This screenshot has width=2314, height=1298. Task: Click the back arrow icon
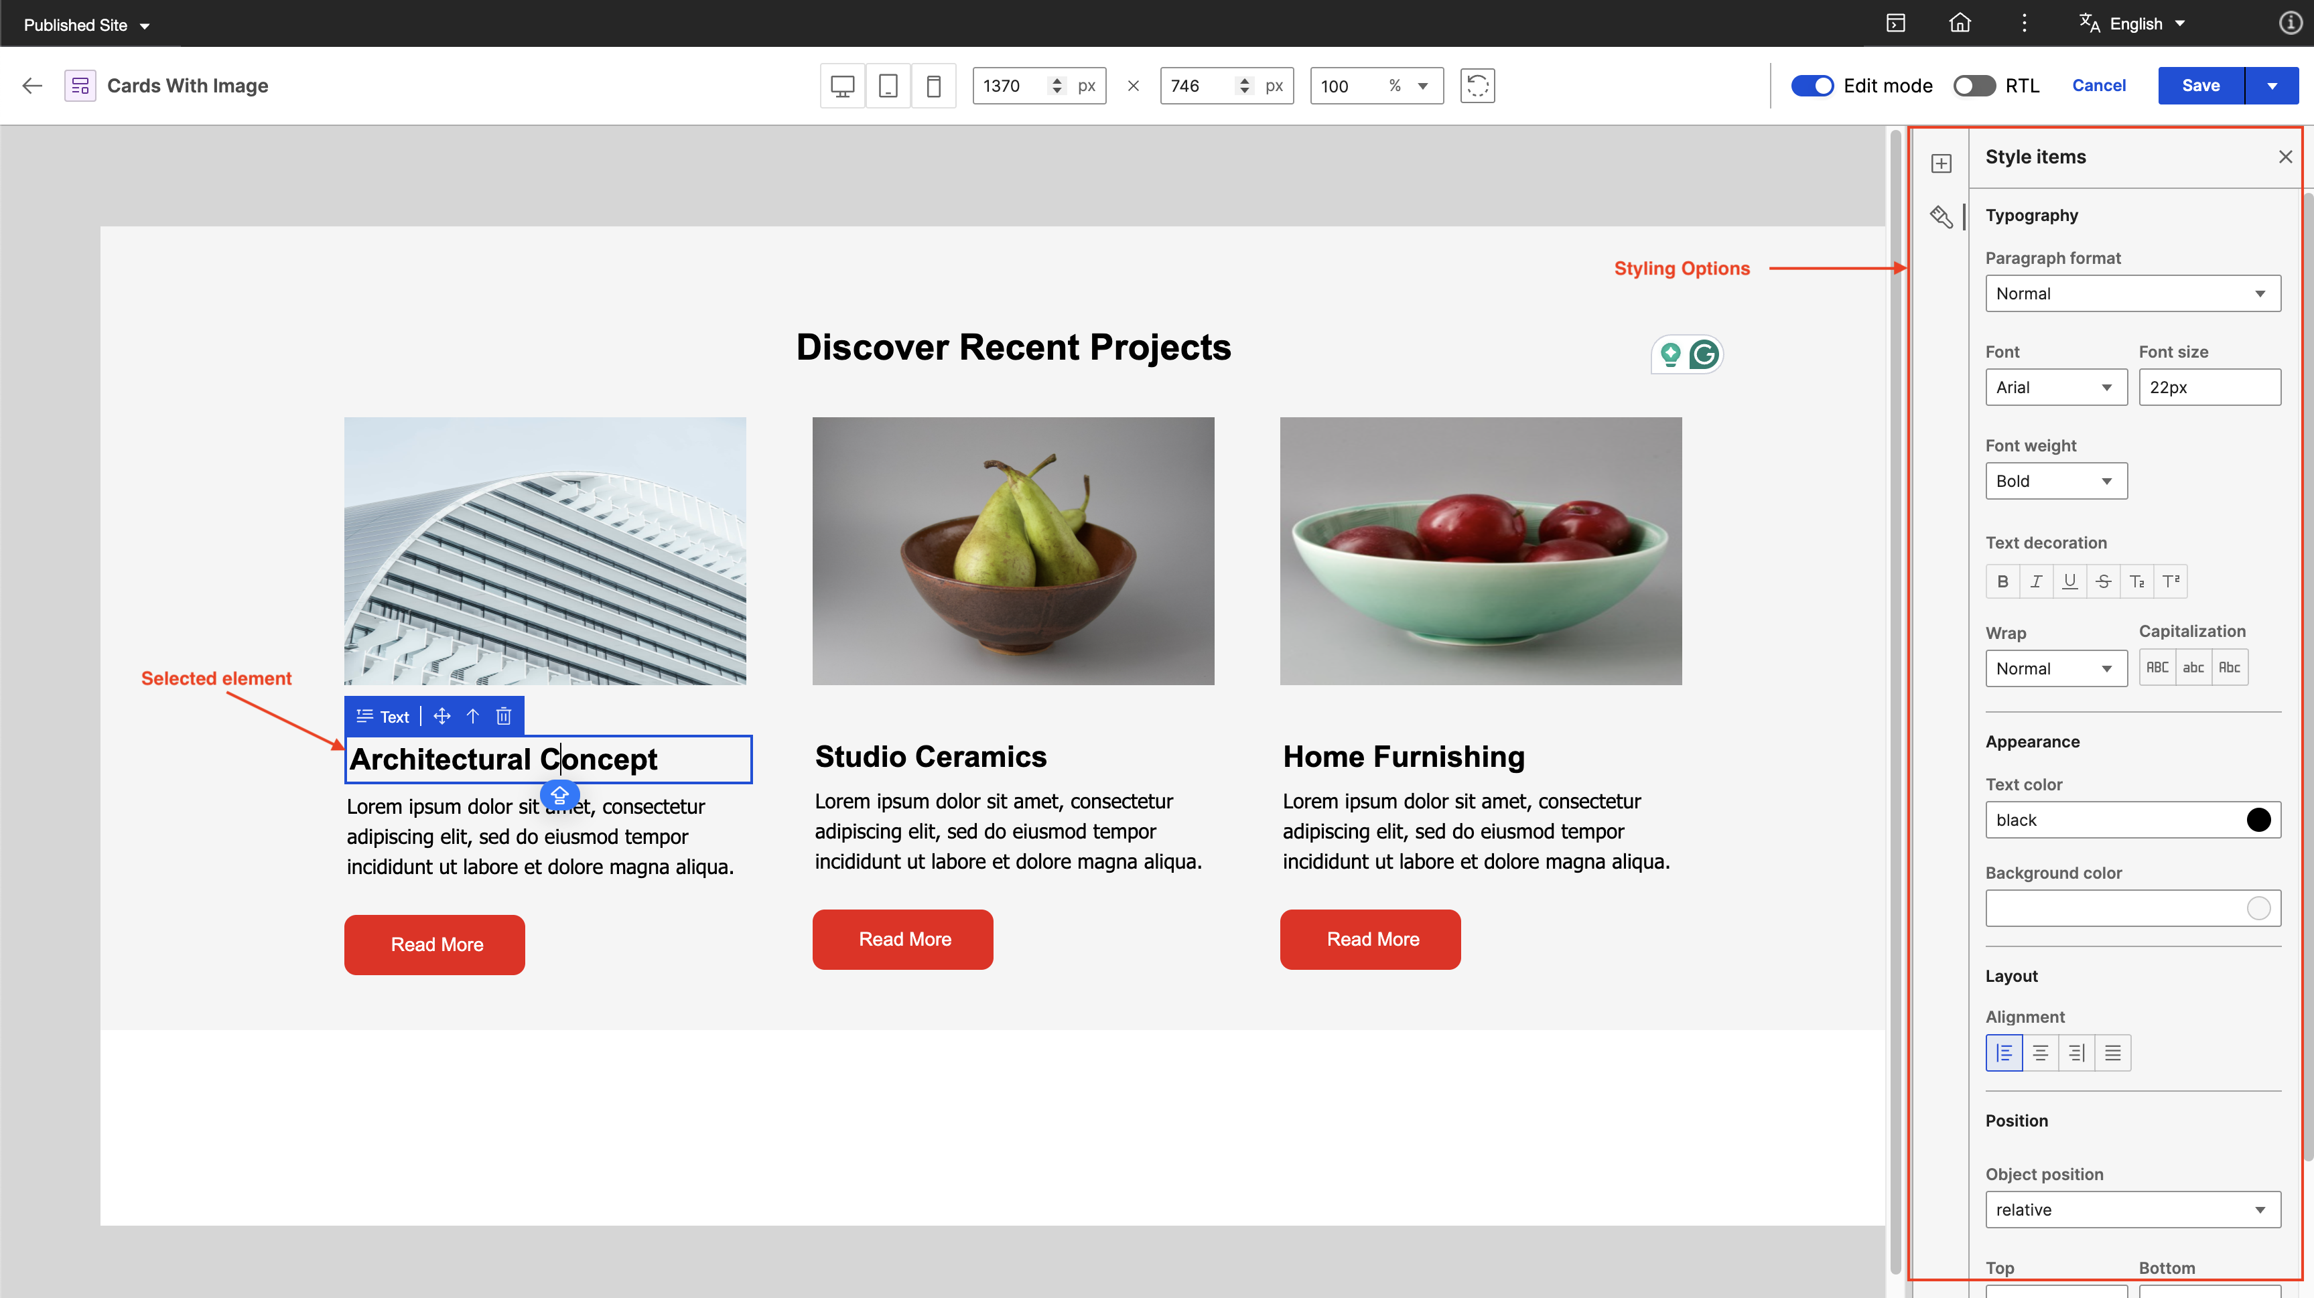[x=32, y=85]
